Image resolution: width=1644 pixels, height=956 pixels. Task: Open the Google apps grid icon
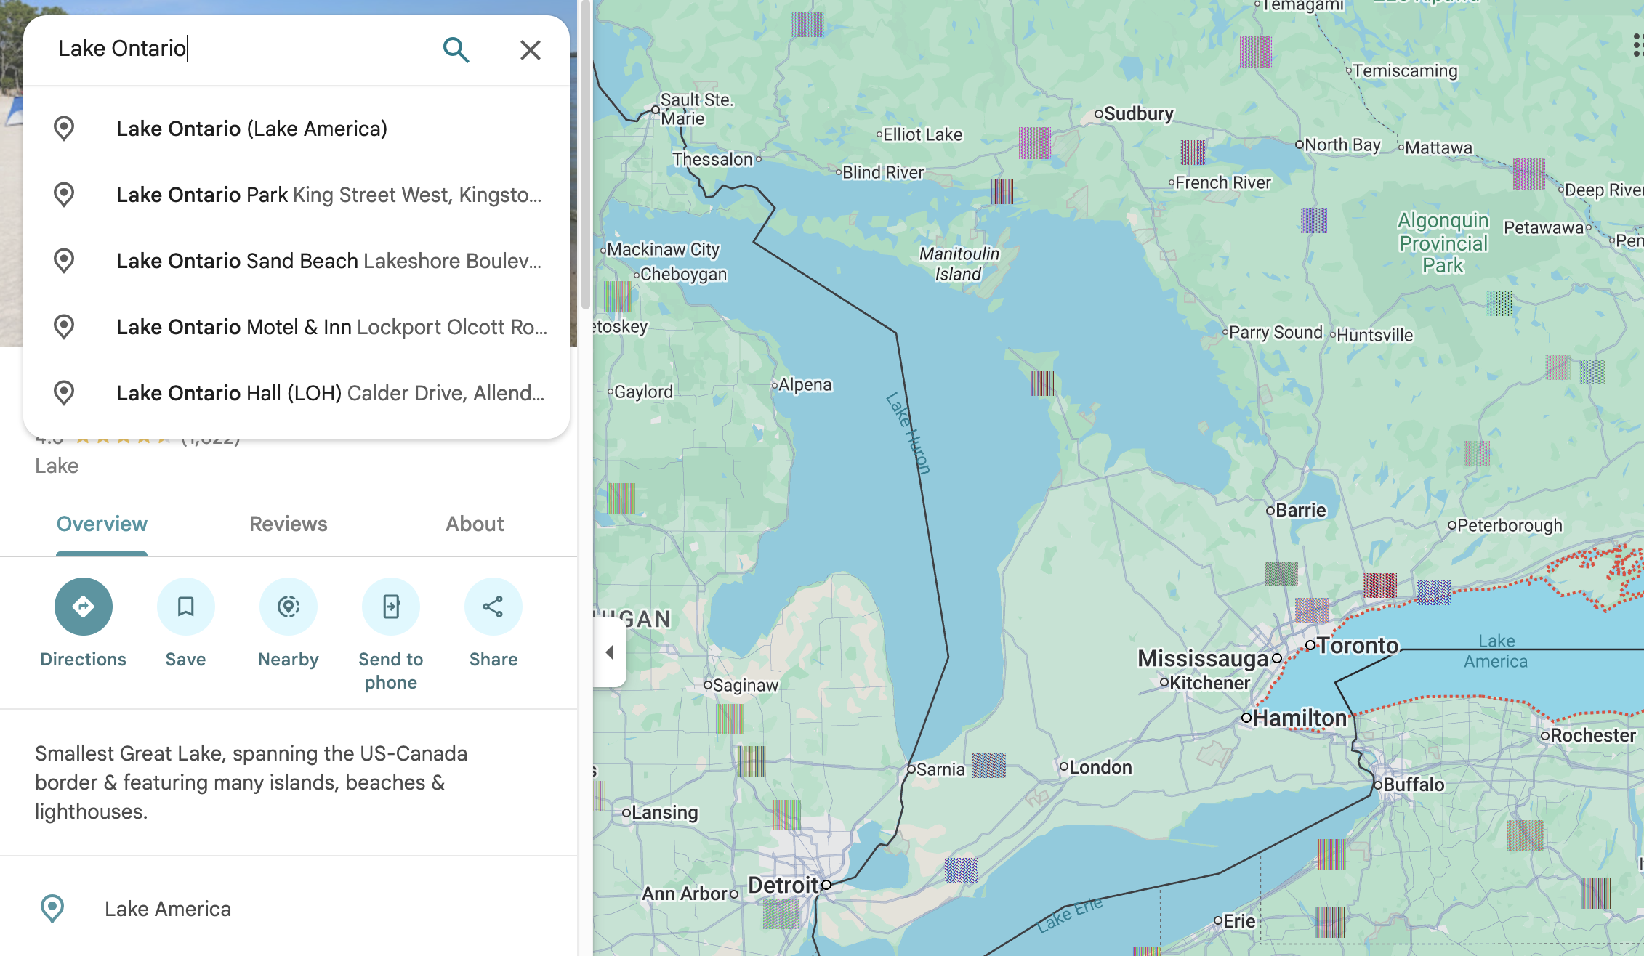tap(1637, 45)
